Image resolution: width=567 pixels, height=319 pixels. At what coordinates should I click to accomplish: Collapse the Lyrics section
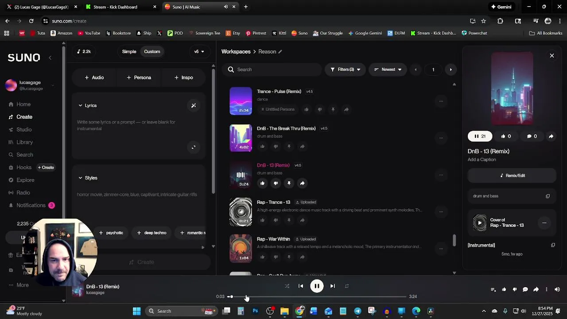(x=80, y=105)
